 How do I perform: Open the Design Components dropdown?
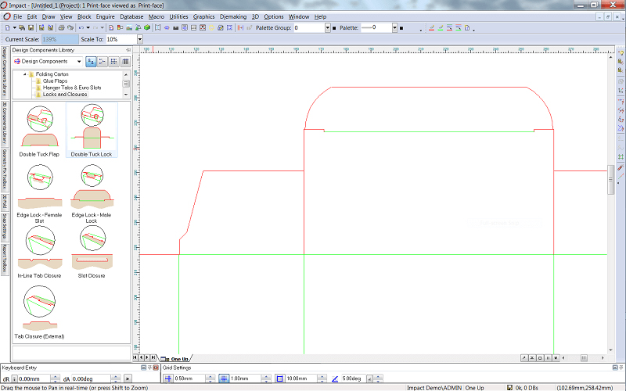[x=80, y=61]
